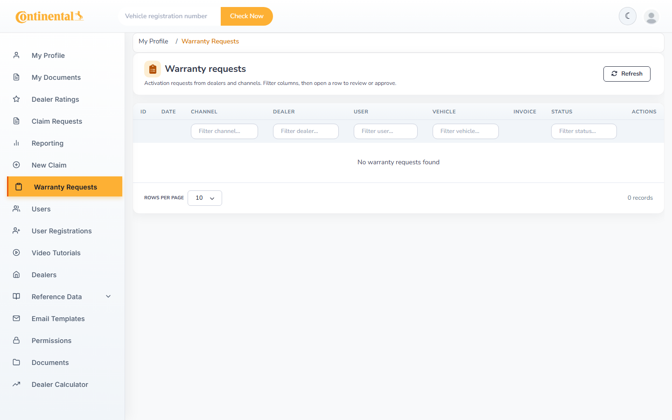The width and height of the screenshot is (672, 420).
Task: Click the Dealer Ratings star icon
Action: (16, 99)
